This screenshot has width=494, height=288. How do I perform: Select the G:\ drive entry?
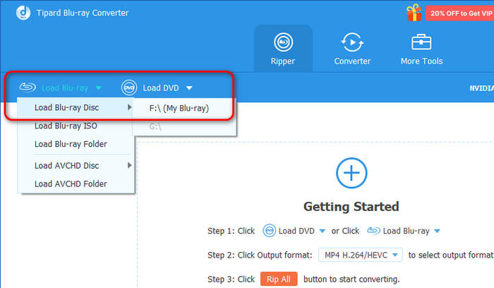184,126
